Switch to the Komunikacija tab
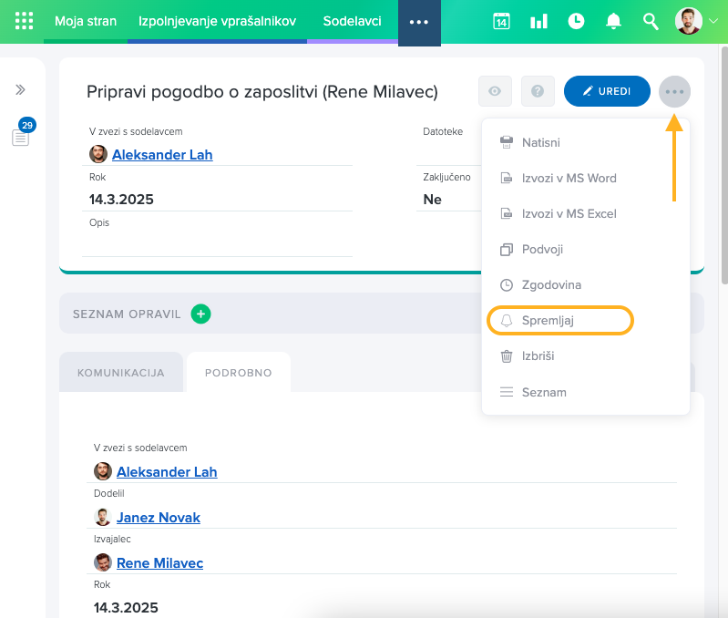Image resolution: width=728 pixels, height=618 pixels. [121, 373]
